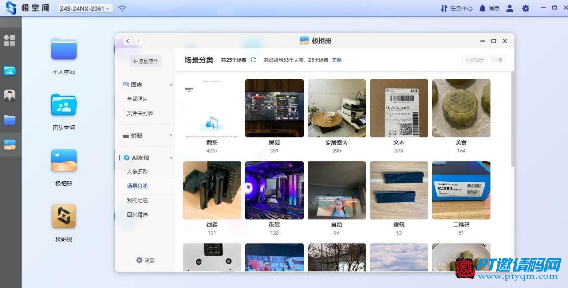The width and height of the screenshot is (568, 288).
Task: Open the user account icon in the top bar
Action: (510, 8)
